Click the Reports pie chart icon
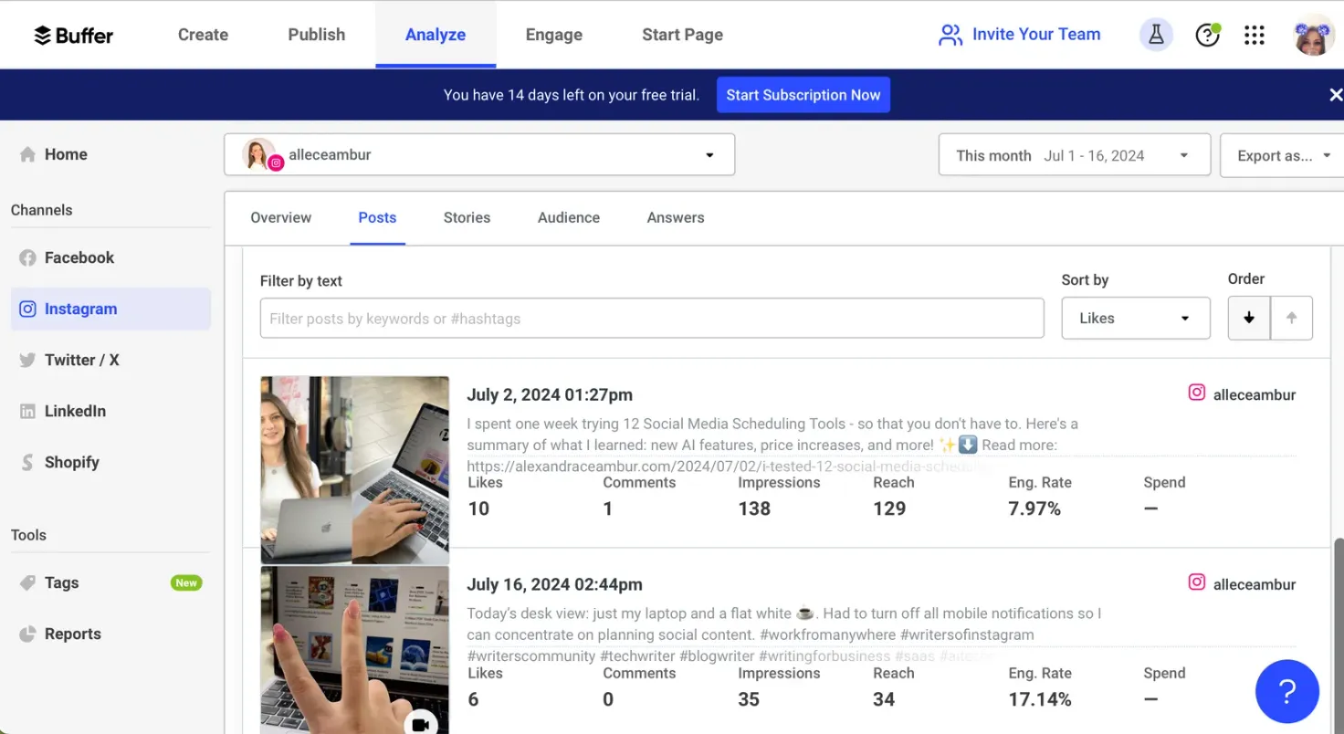The height and width of the screenshot is (734, 1344). [27, 634]
